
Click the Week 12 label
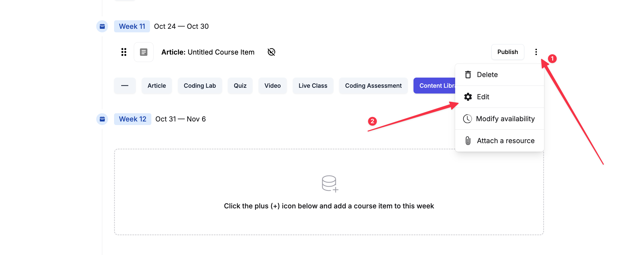pyautogui.click(x=132, y=119)
